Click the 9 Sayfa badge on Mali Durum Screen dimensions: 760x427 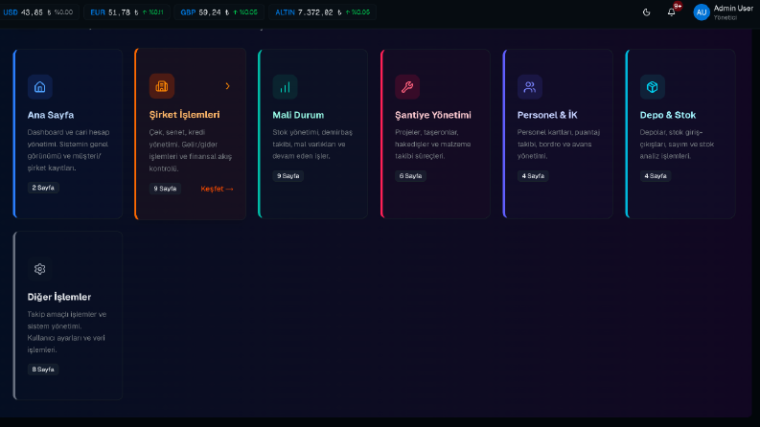[x=288, y=176]
